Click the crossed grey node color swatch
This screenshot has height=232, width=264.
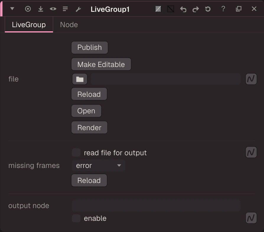pos(158,9)
